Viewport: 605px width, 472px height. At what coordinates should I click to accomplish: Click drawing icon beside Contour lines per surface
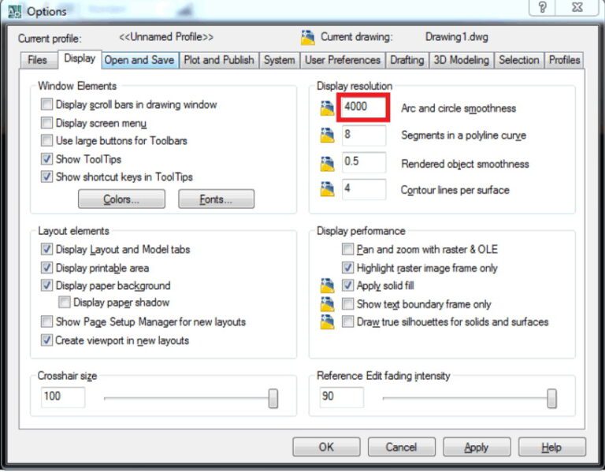(327, 189)
